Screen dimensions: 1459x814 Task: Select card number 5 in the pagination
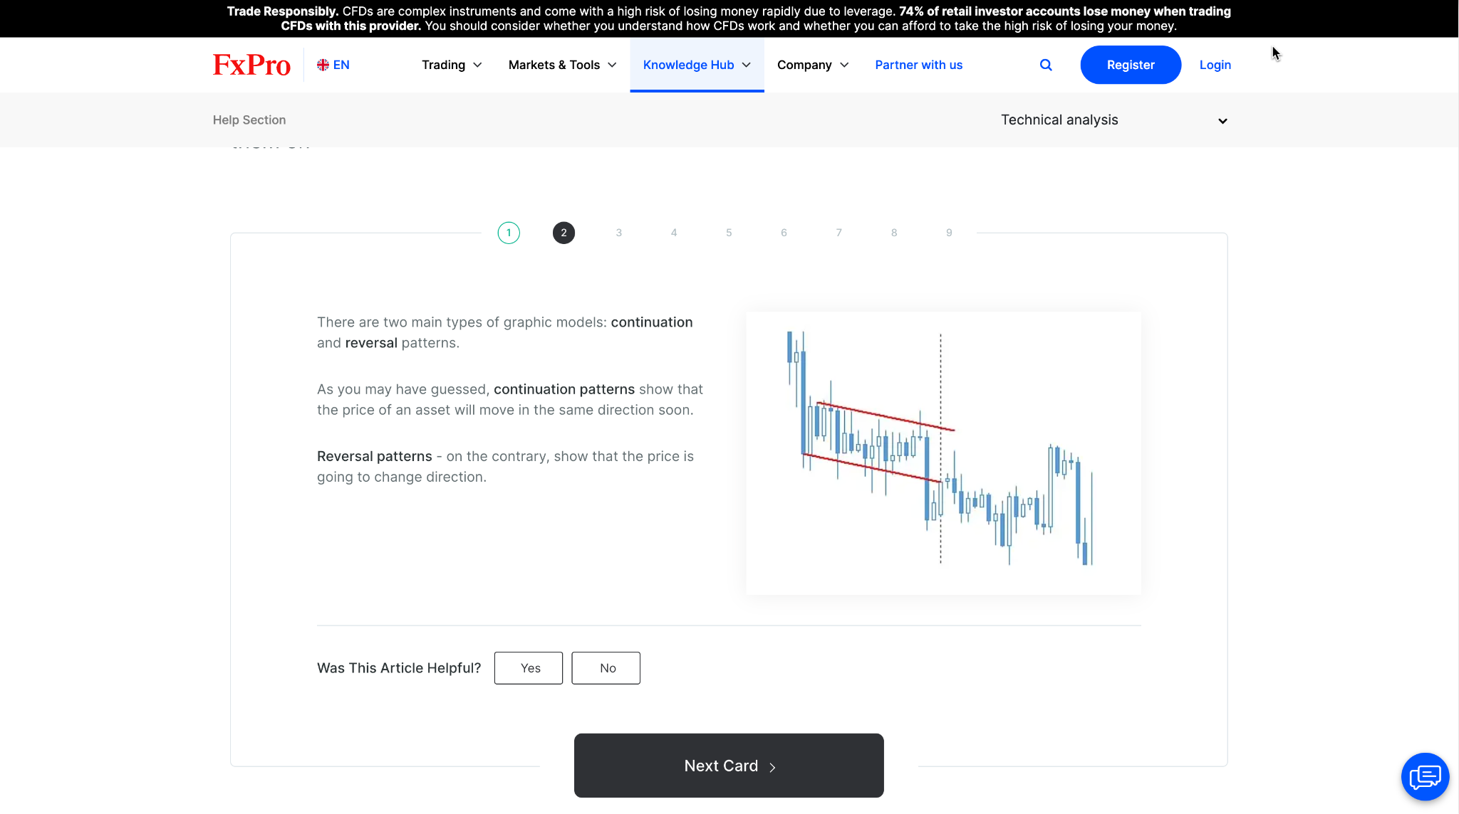728,233
